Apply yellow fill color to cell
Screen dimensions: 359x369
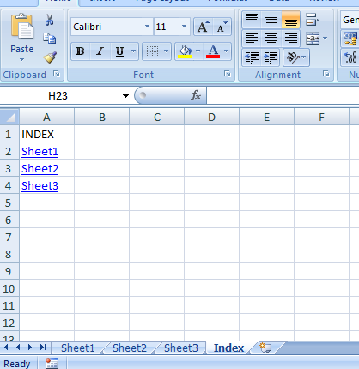click(185, 51)
